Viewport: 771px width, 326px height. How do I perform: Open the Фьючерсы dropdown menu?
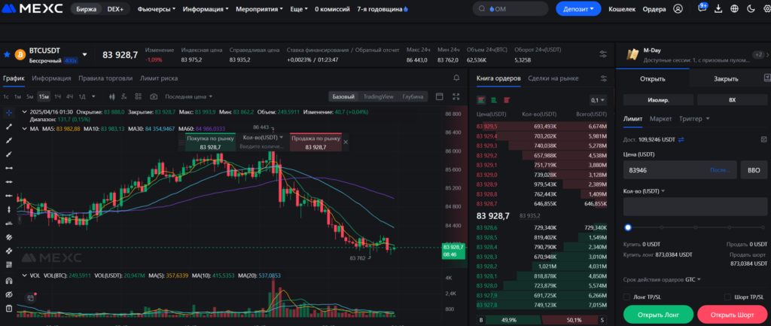coord(157,9)
